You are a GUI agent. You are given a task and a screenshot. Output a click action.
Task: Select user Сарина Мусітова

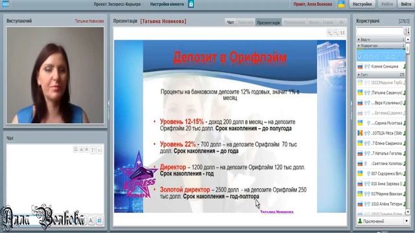coord(386,123)
